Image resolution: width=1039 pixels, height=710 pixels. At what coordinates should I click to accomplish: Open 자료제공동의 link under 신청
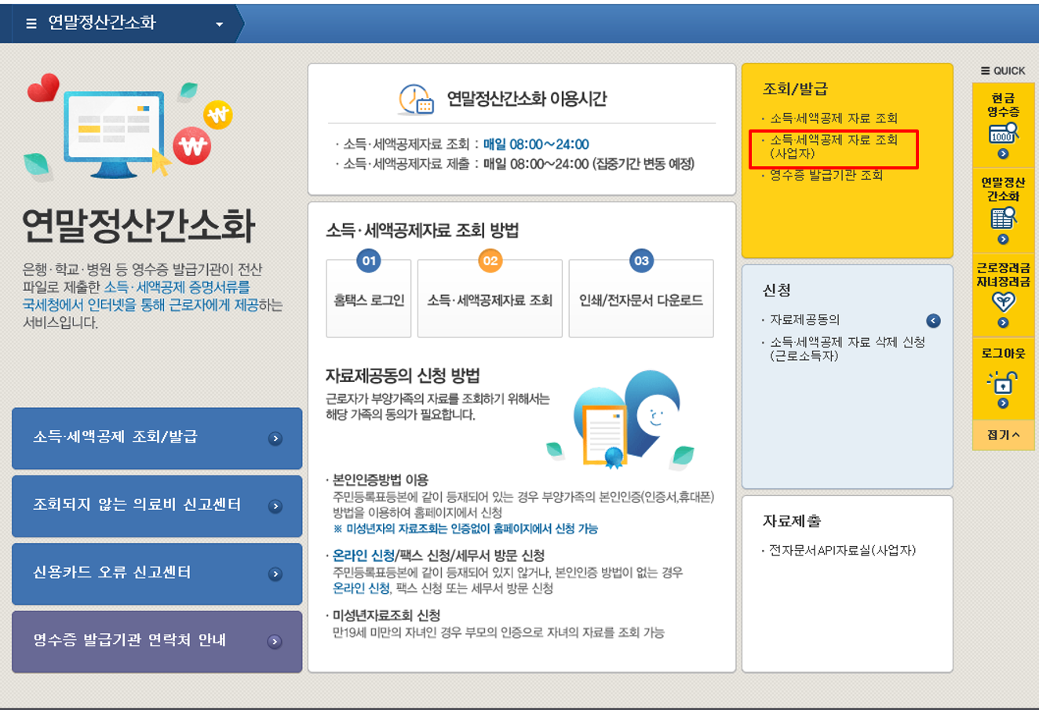click(x=804, y=320)
